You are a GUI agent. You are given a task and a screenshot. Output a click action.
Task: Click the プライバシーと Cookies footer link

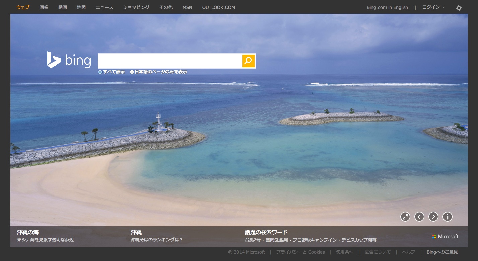300,252
